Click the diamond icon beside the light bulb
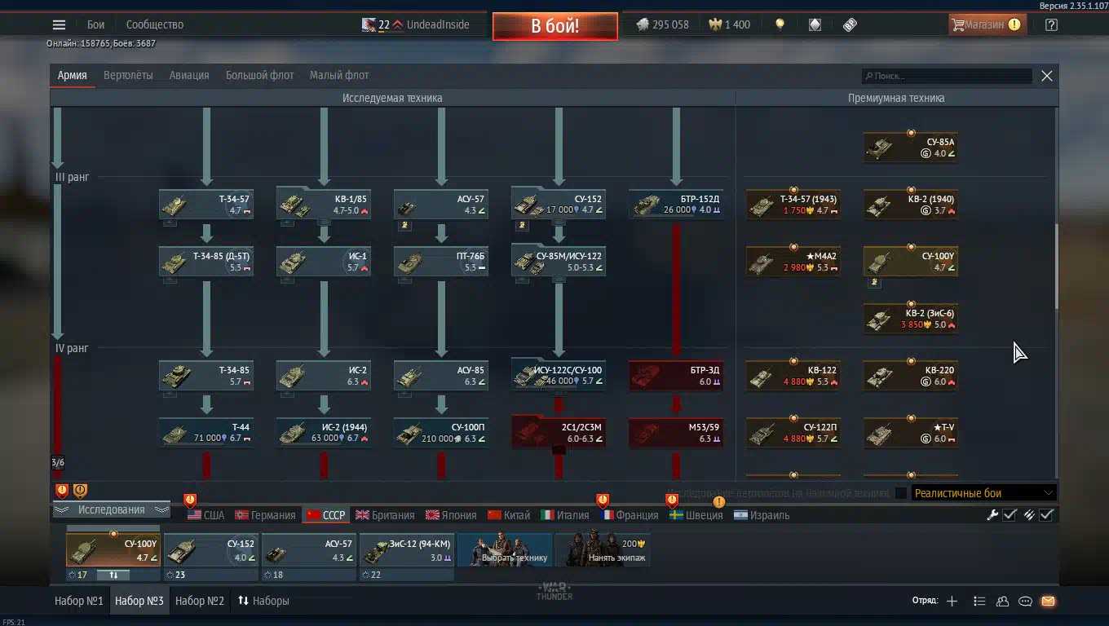Screen dimensions: 1109x626 (815, 24)
